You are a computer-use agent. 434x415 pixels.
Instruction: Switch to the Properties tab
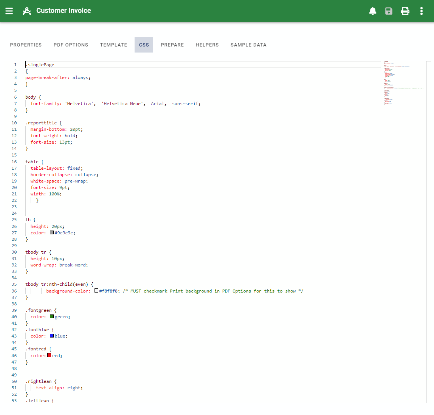coord(26,45)
